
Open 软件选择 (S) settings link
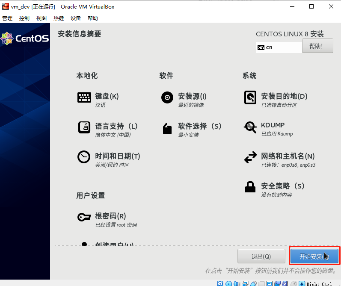pos(200,126)
